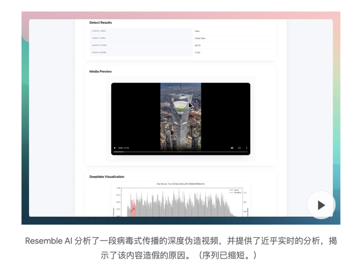Open the video player's three-dot options icon
361x264 pixels.
(247, 148)
